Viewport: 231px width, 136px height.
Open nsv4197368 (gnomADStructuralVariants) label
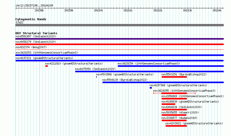[x=178, y=85]
